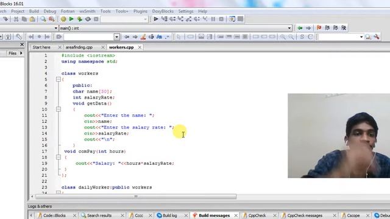
Task: Open the Build log tab
Action: (x=169, y=215)
